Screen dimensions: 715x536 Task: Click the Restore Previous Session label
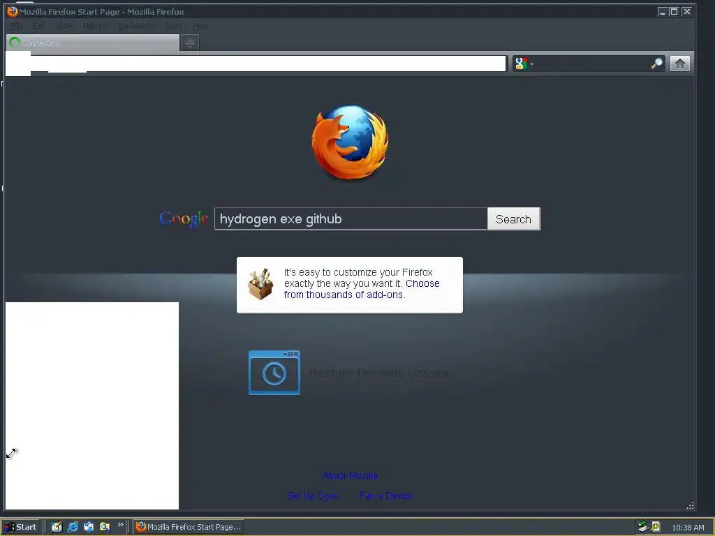coord(380,373)
